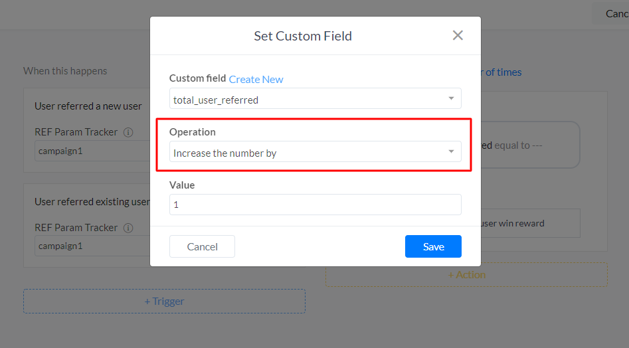The height and width of the screenshot is (348, 629).
Task: Open the Custom field dropdown arrow
Action: coord(451,99)
